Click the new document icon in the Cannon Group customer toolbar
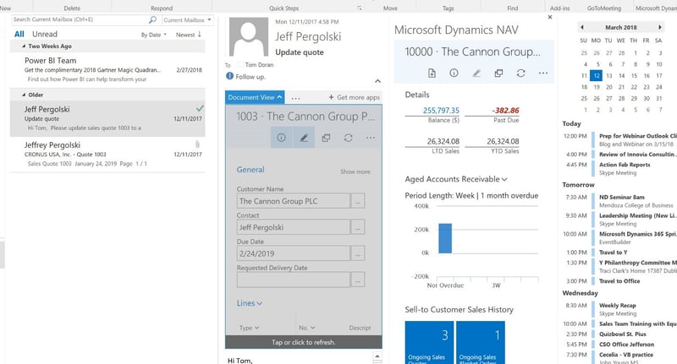Screen dimensions: 677x364 pyautogui.click(x=432, y=73)
